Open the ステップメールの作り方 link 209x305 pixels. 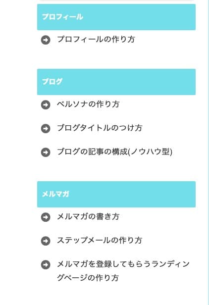(x=100, y=240)
